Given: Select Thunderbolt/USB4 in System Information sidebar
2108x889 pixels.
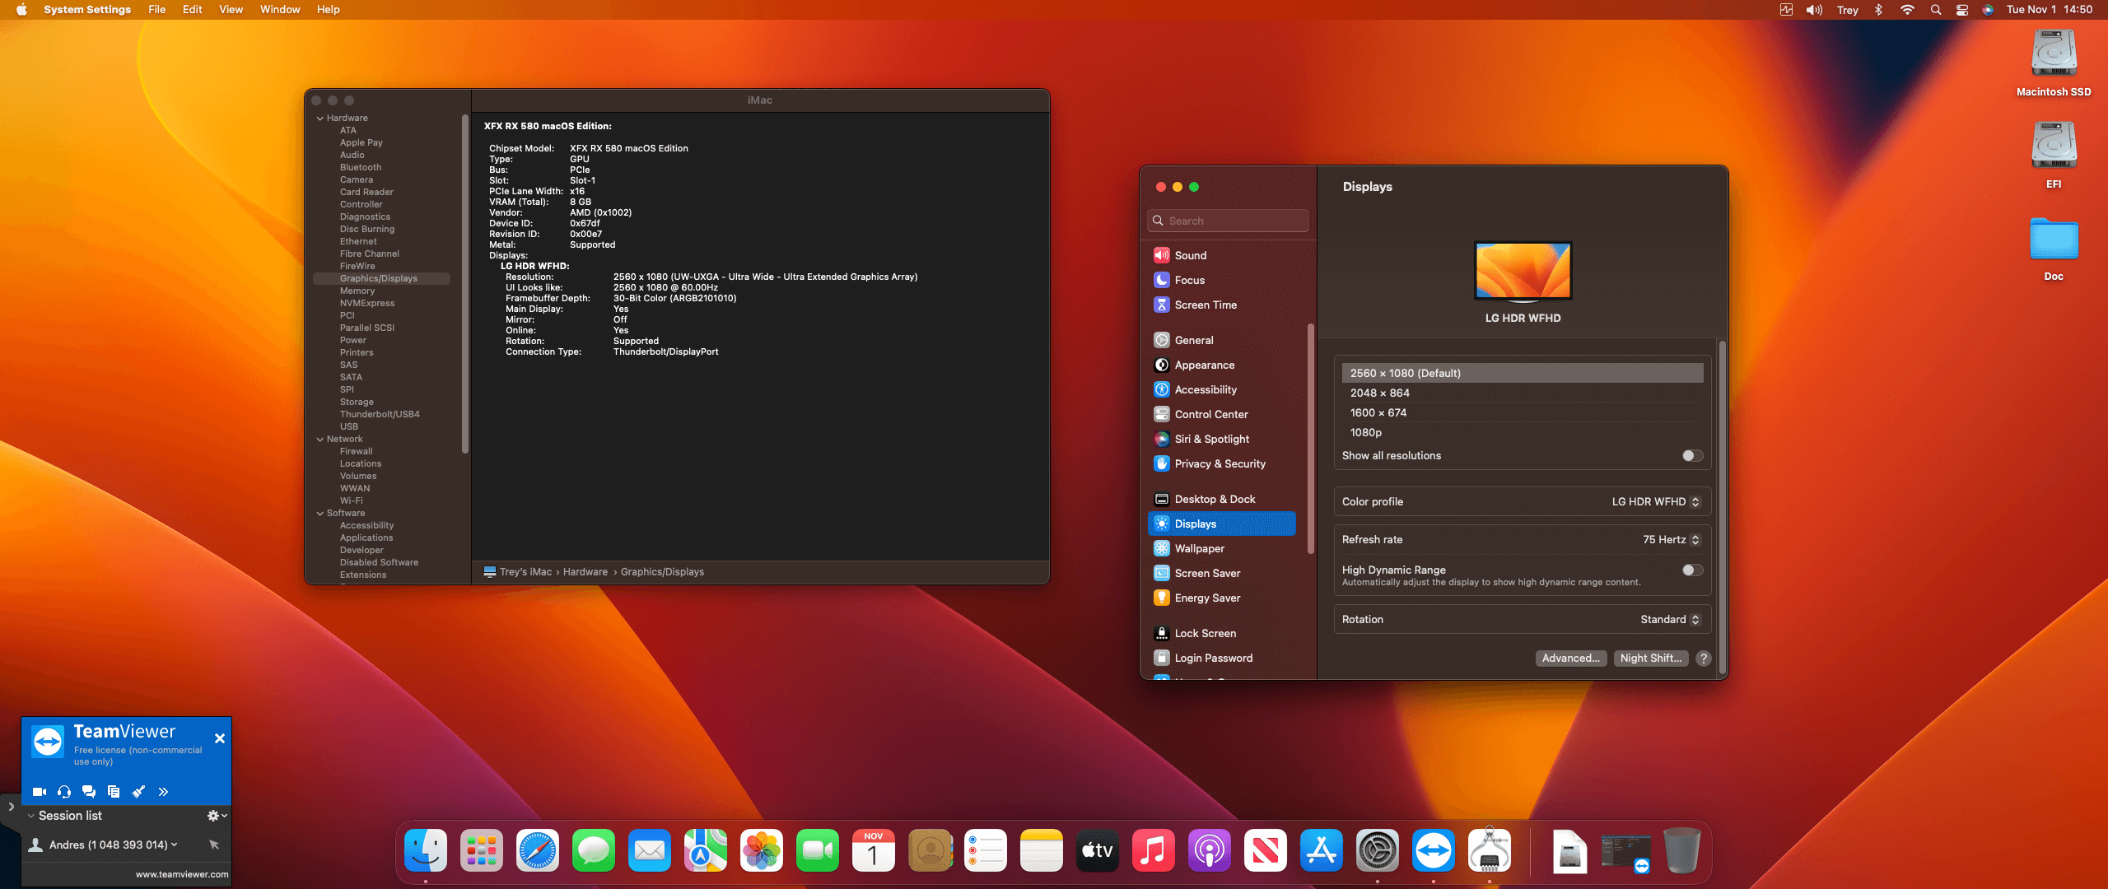Looking at the screenshot, I should pyautogui.click(x=381, y=415).
